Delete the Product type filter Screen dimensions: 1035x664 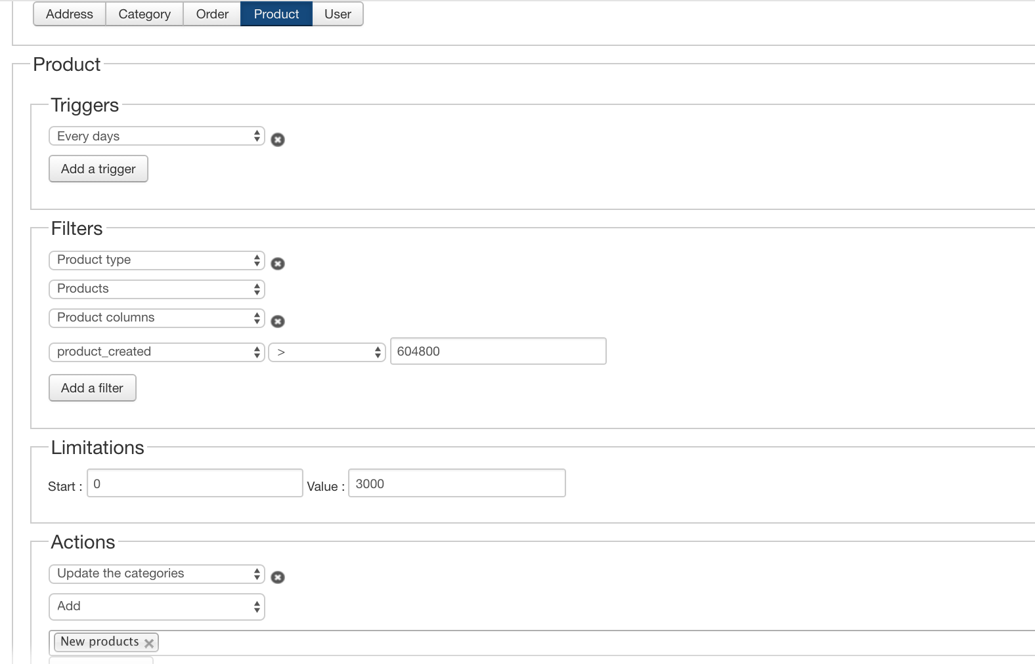pos(278,264)
